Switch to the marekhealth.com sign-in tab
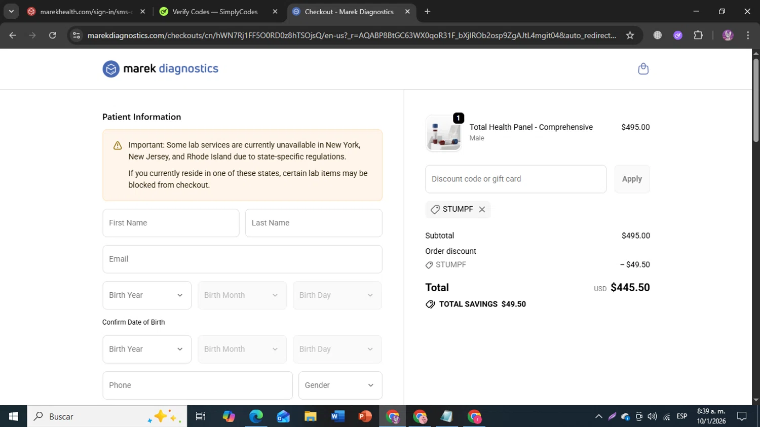 tap(86, 12)
